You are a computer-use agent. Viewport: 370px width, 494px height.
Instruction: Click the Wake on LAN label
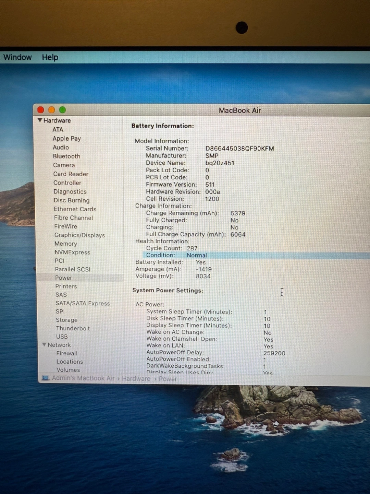pyautogui.click(x=165, y=345)
